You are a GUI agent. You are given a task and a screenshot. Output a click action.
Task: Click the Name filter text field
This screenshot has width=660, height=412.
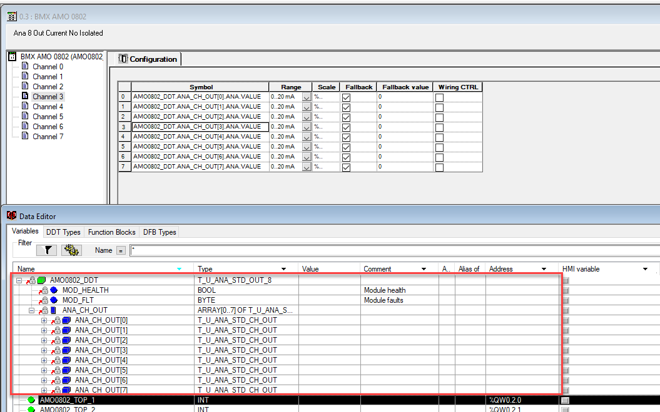pos(394,251)
